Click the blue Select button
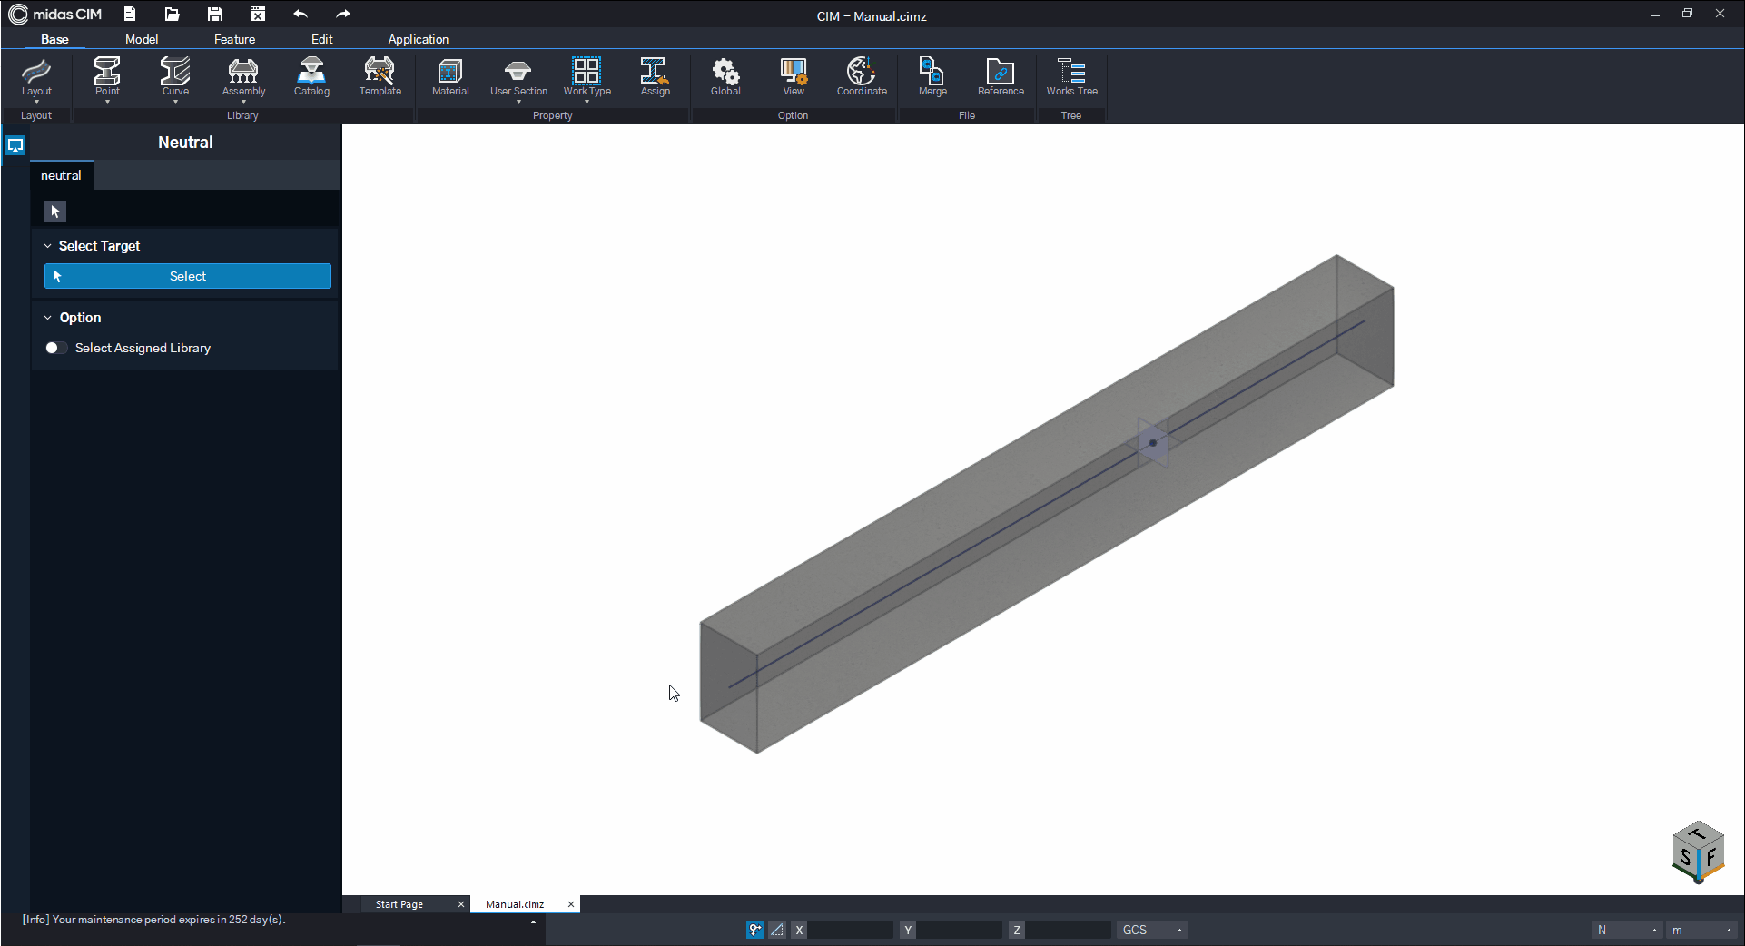The image size is (1745, 946). pos(188,276)
